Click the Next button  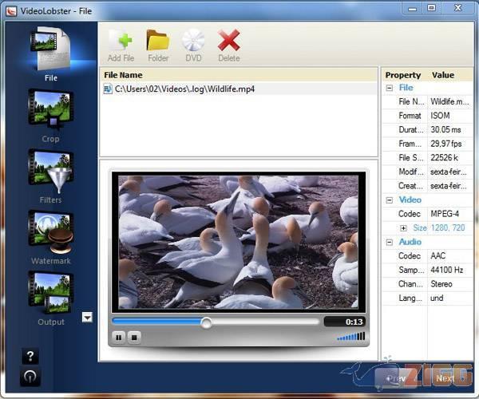446,378
